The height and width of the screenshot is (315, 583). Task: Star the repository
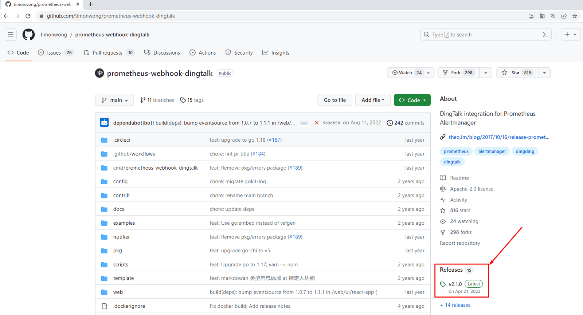pyautogui.click(x=517, y=73)
